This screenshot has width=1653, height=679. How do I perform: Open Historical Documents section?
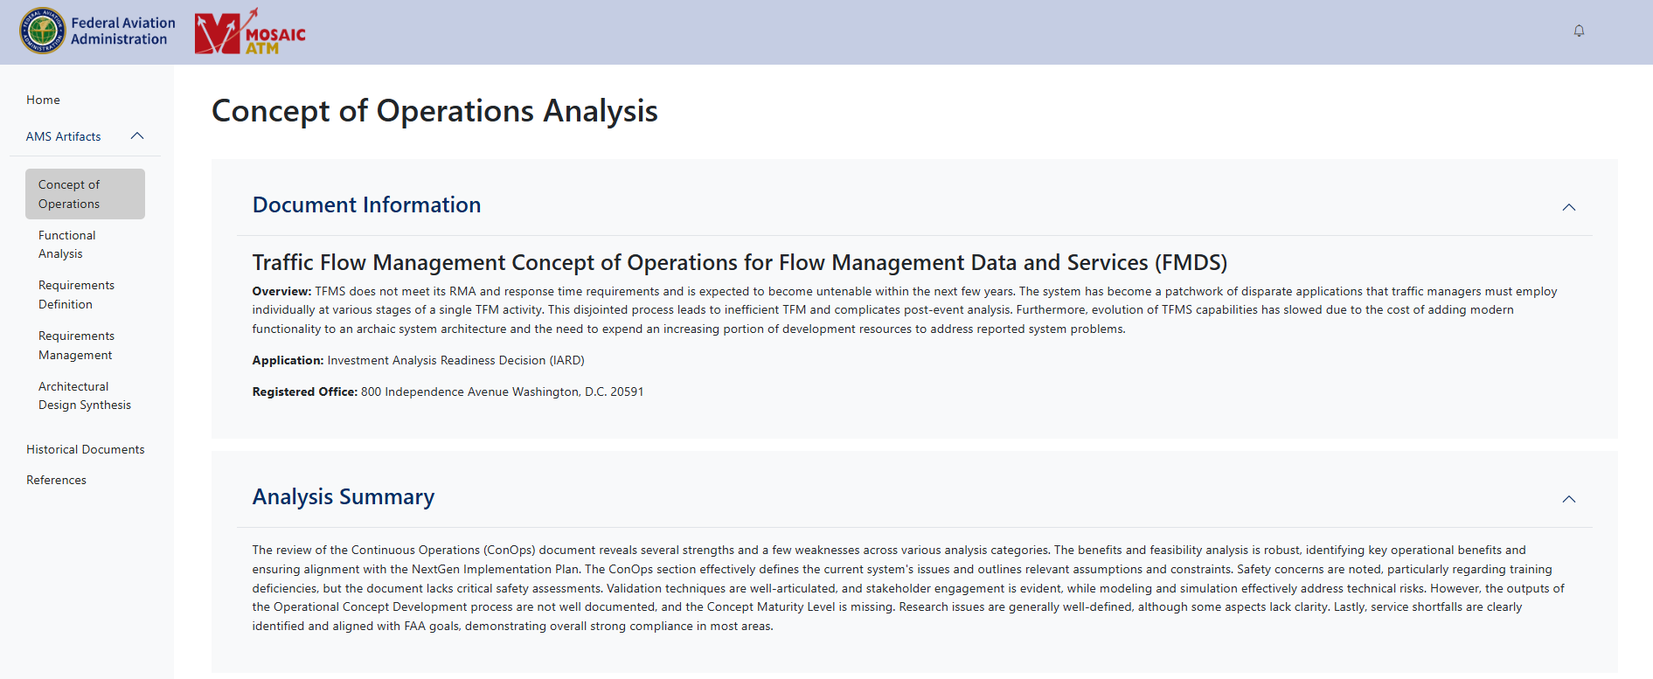coord(85,449)
